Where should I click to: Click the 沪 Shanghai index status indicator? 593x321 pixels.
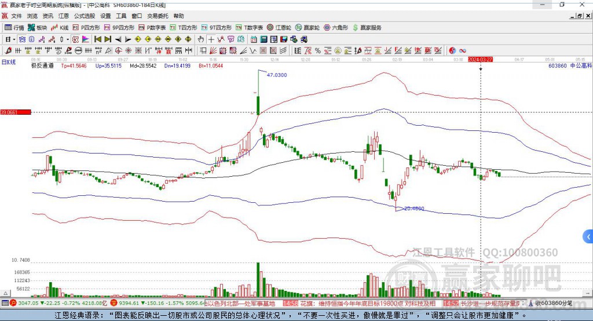tap(13, 303)
